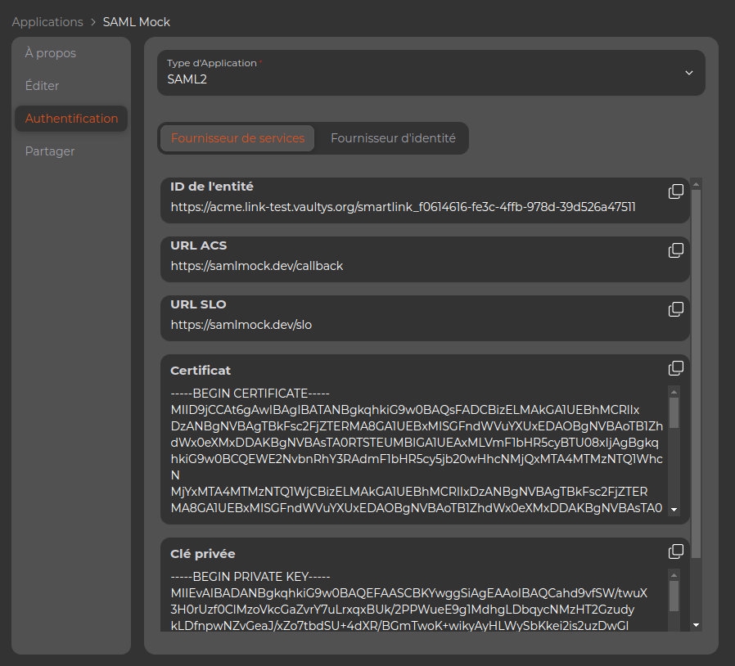Select Authentification in the sidebar

click(x=71, y=119)
